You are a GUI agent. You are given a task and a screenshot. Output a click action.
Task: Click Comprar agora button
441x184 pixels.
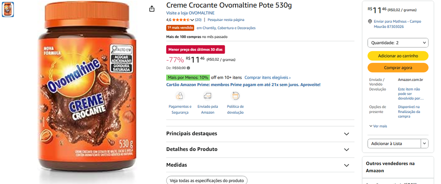pyautogui.click(x=398, y=68)
